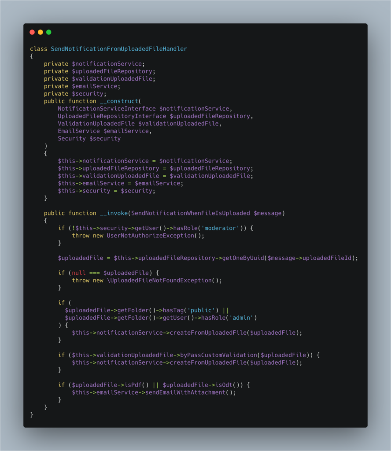Click the '$this->security = $security;' line
The image size is (391, 451).
[x=107, y=191]
